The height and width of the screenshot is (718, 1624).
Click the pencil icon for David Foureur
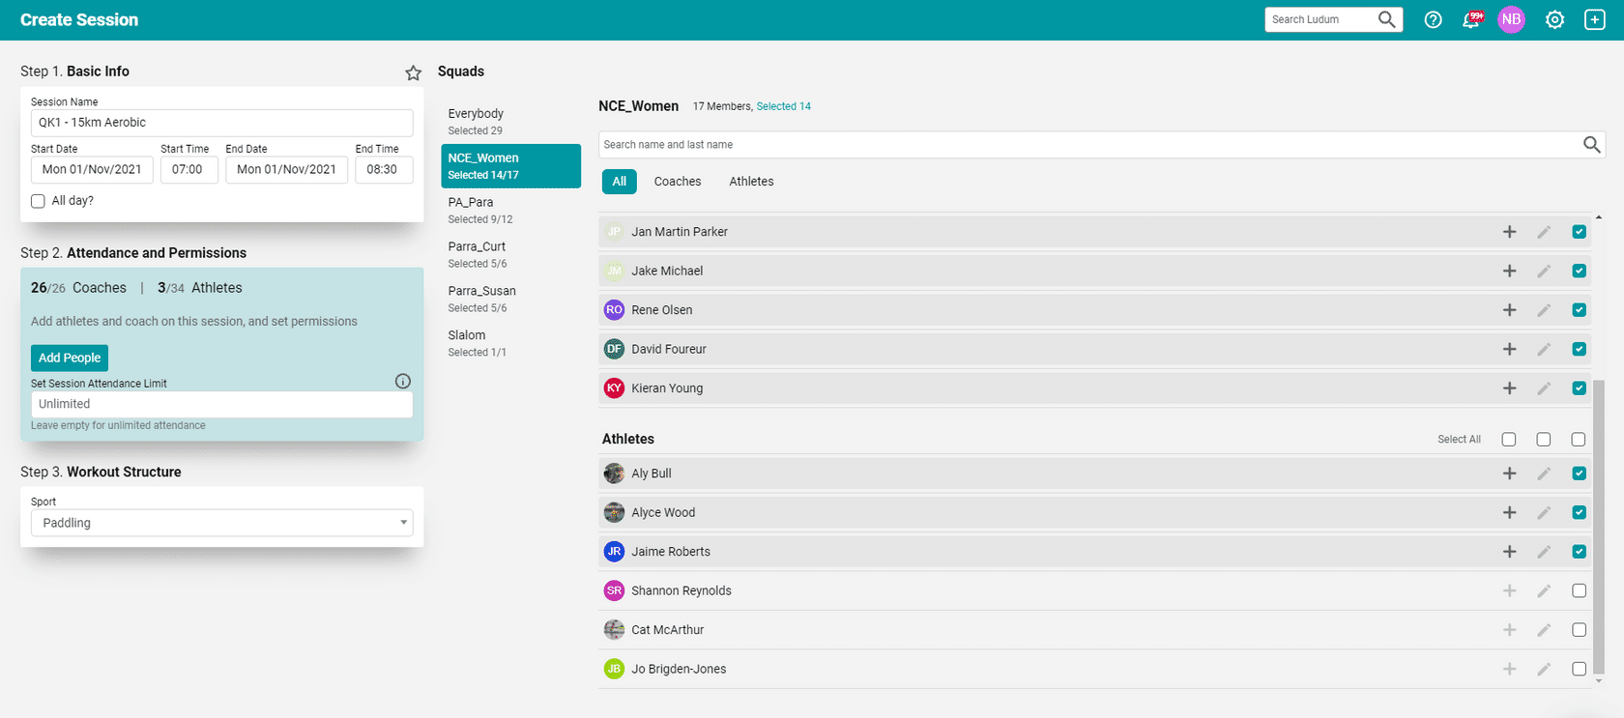point(1544,349)
